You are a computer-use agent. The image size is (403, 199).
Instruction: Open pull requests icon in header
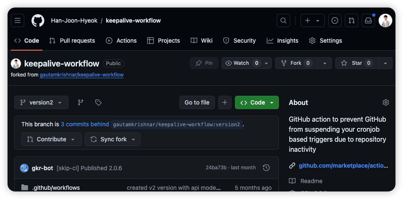tap(352, 20)
